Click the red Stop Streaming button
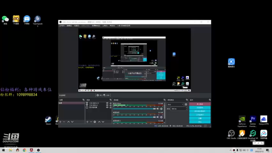 200,104
